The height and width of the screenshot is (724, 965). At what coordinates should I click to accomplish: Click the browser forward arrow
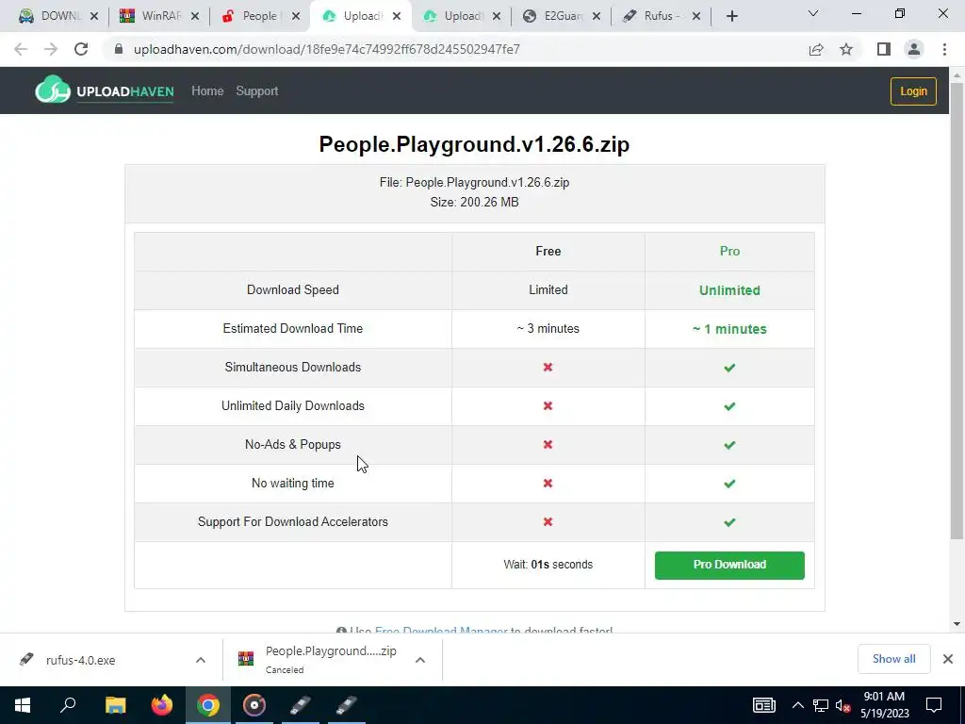point(51,49)
